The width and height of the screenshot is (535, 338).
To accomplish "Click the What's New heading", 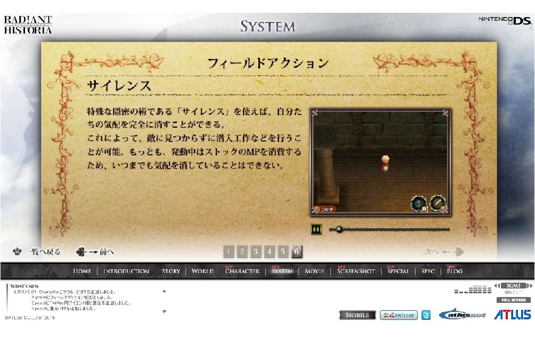I will click(x=25, y=286).
